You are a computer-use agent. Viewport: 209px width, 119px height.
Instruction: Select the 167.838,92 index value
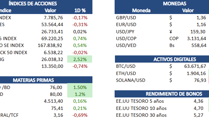pyautogui.click(x=50, y=45)
